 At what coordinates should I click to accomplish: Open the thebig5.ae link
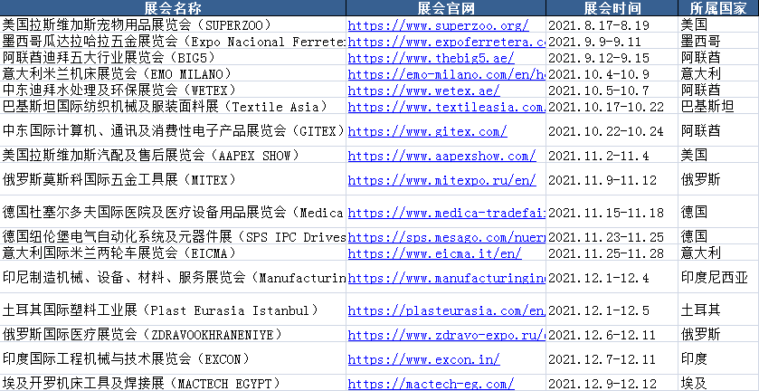click(x=431, y=58)
